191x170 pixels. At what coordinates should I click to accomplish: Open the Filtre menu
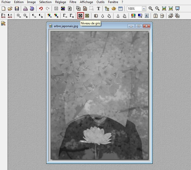[73, 2]
